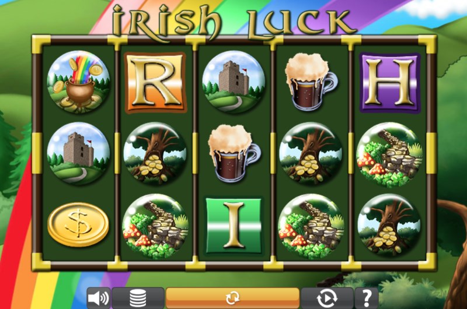Click the beer mug in middle reel

234,153
